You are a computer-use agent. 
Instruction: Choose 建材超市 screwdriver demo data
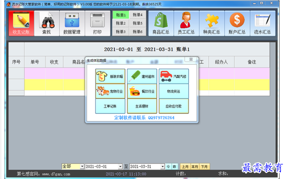tap(142, 76)
